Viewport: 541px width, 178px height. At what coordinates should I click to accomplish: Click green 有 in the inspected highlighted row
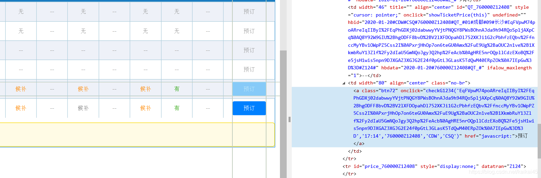pos(177,89)
